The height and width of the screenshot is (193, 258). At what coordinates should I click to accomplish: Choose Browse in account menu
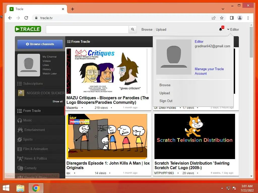(x=165, y=85)
